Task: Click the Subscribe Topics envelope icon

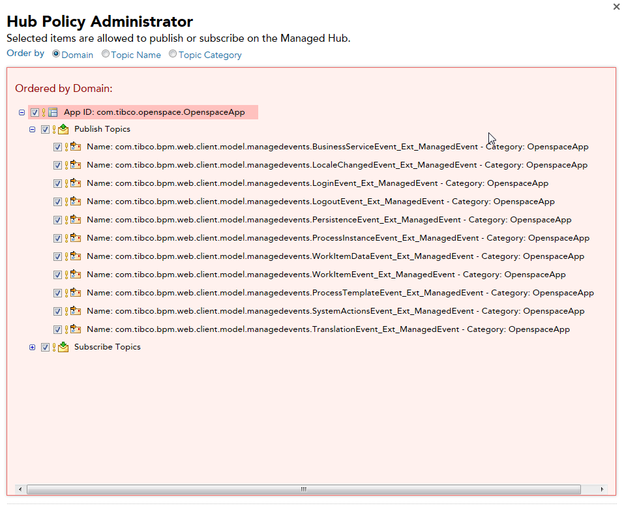Action: pyautogui.click(x=63, y=347)
